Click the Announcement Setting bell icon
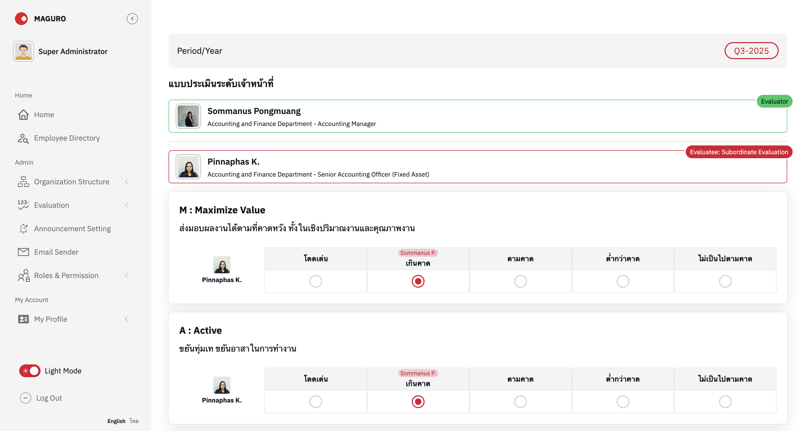This screenshot has height=431, width=799. click(23, 229)
